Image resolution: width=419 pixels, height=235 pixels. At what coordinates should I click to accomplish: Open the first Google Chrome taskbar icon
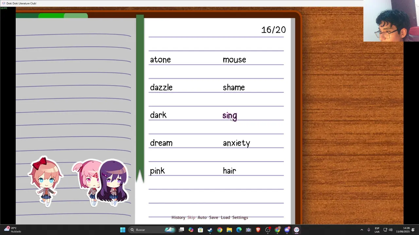(x=220, y=230)
